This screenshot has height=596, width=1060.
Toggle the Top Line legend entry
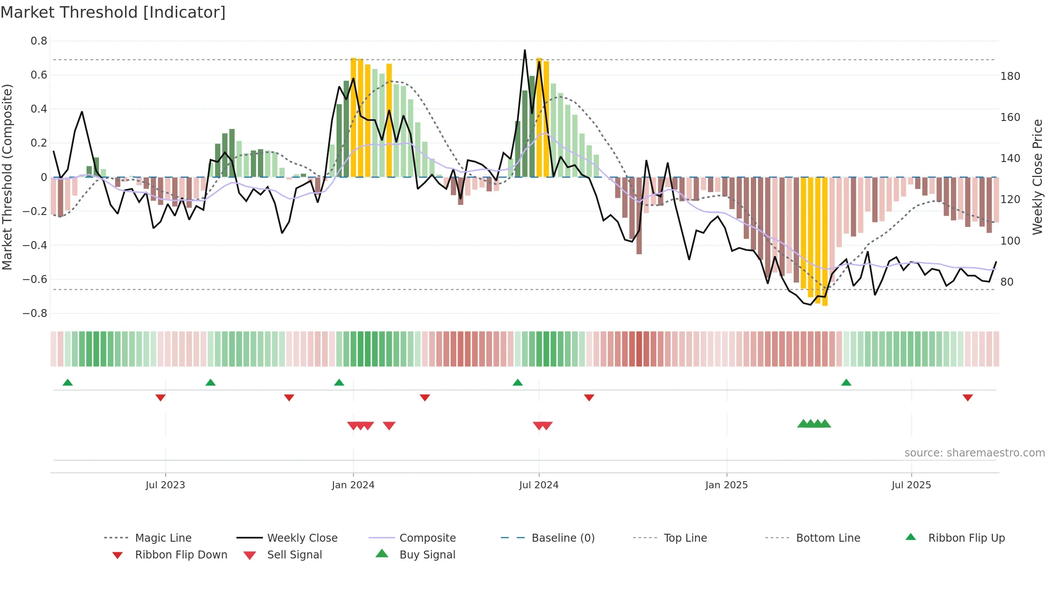[x=670, y=538]
